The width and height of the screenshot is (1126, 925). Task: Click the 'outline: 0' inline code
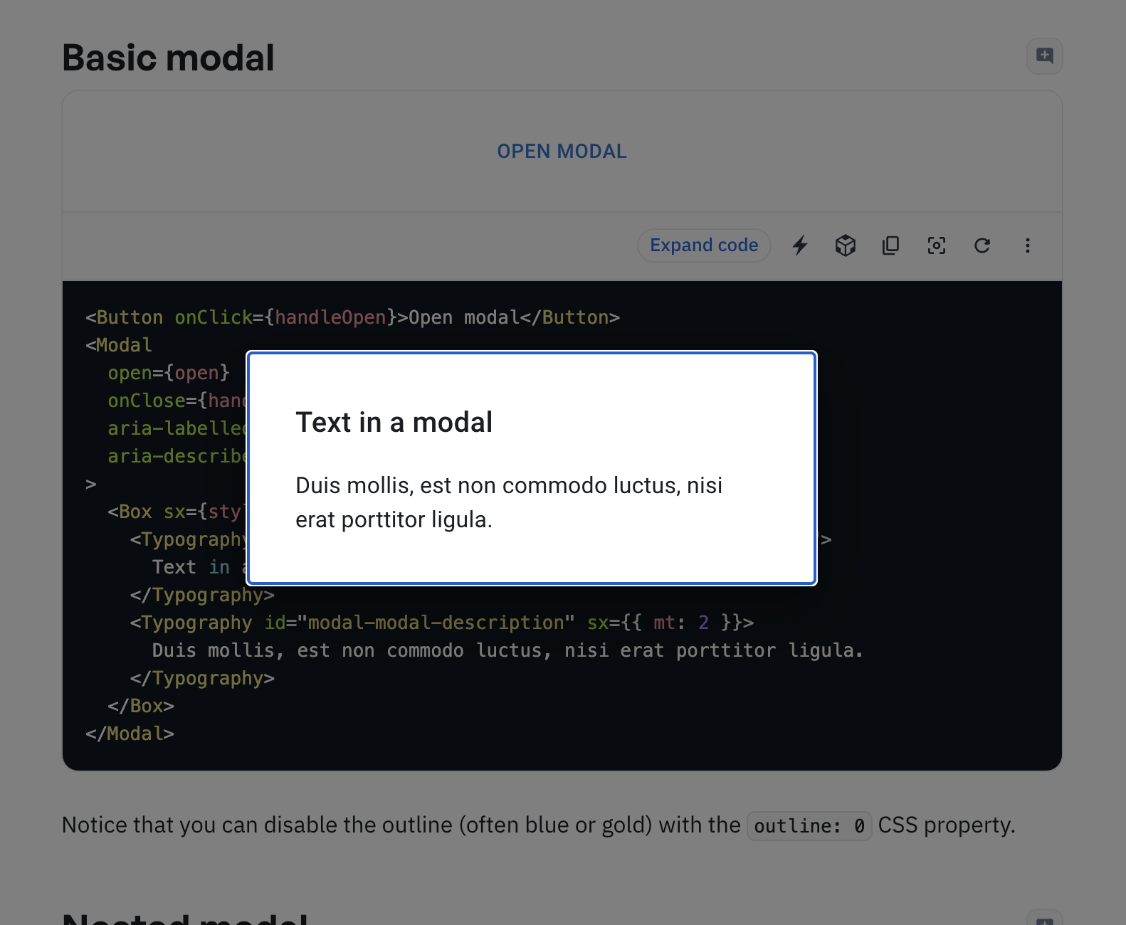809,826
